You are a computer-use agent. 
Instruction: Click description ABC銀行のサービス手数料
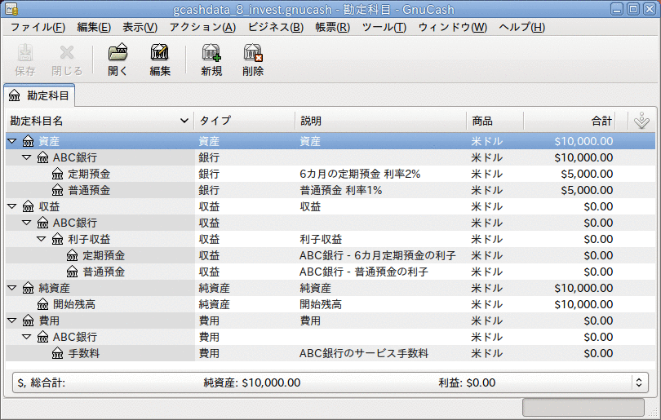pos(364,353)
